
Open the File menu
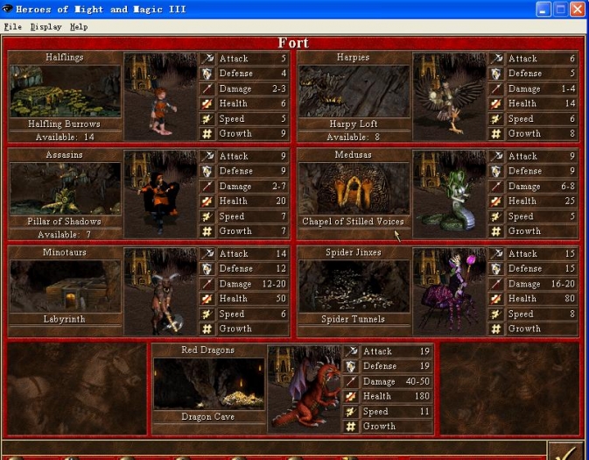13,27
